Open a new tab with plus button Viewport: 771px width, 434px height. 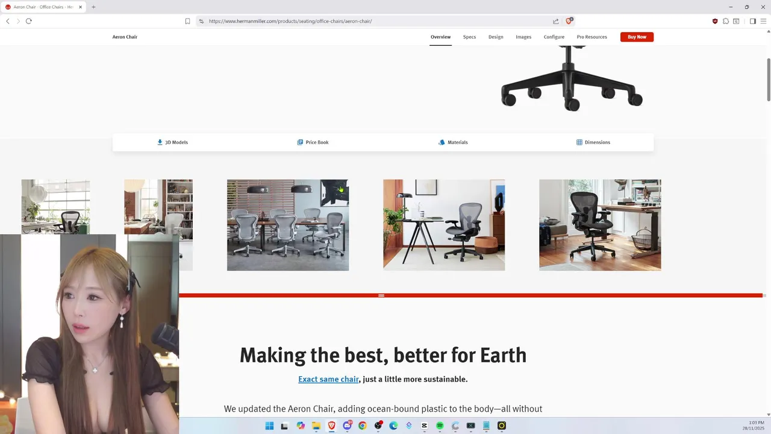(93, 7)
